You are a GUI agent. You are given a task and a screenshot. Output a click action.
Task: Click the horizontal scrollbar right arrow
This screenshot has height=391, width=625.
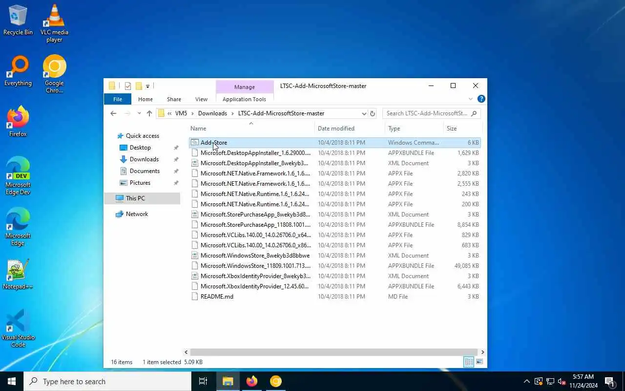coord(482,352)
